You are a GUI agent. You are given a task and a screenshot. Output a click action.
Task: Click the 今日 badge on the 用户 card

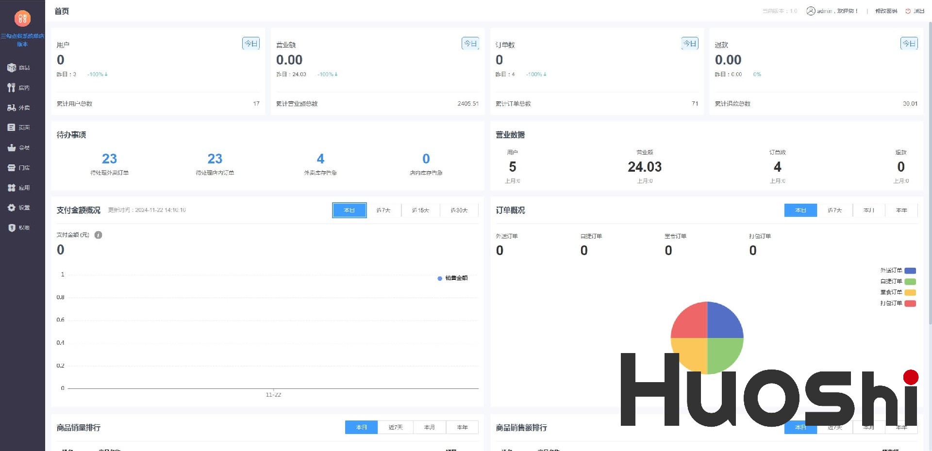pyautogui.click(x=251, y=44)
